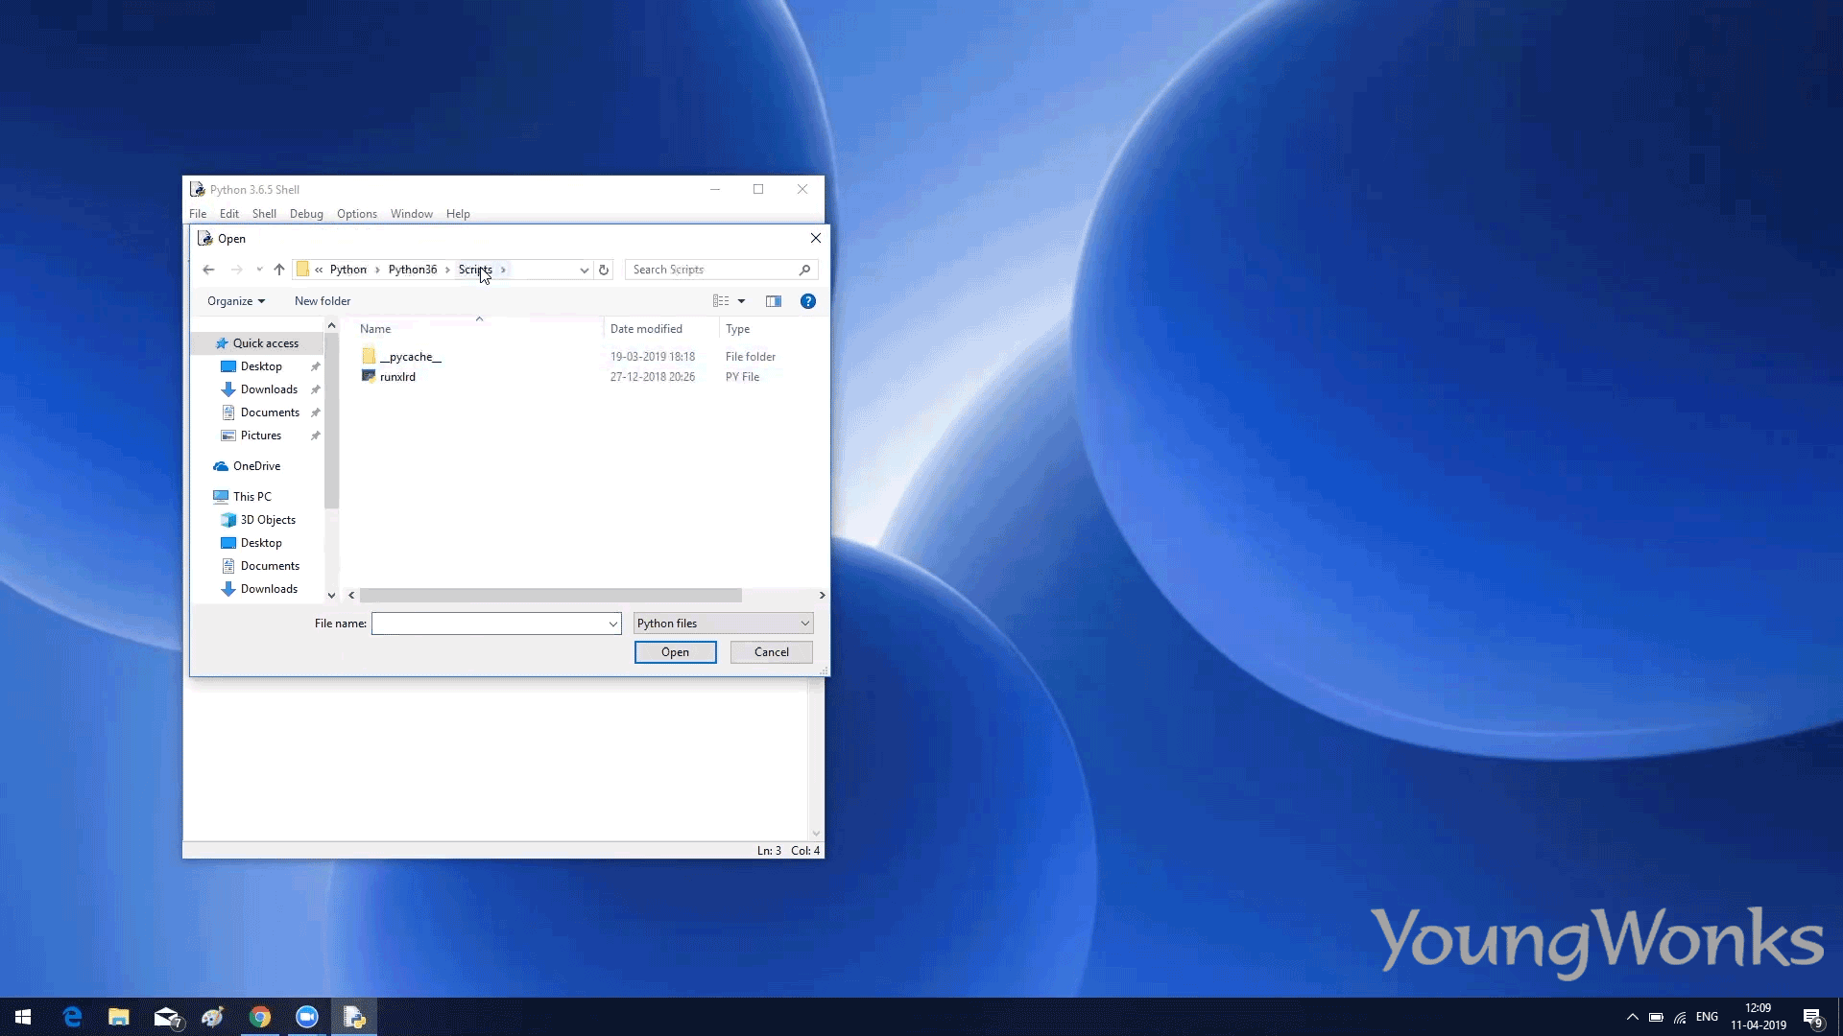The width and height of the screenshot is (1843, 1036).
Task: Click Scripts breadcrumb segment
Action: pos(475,270)
